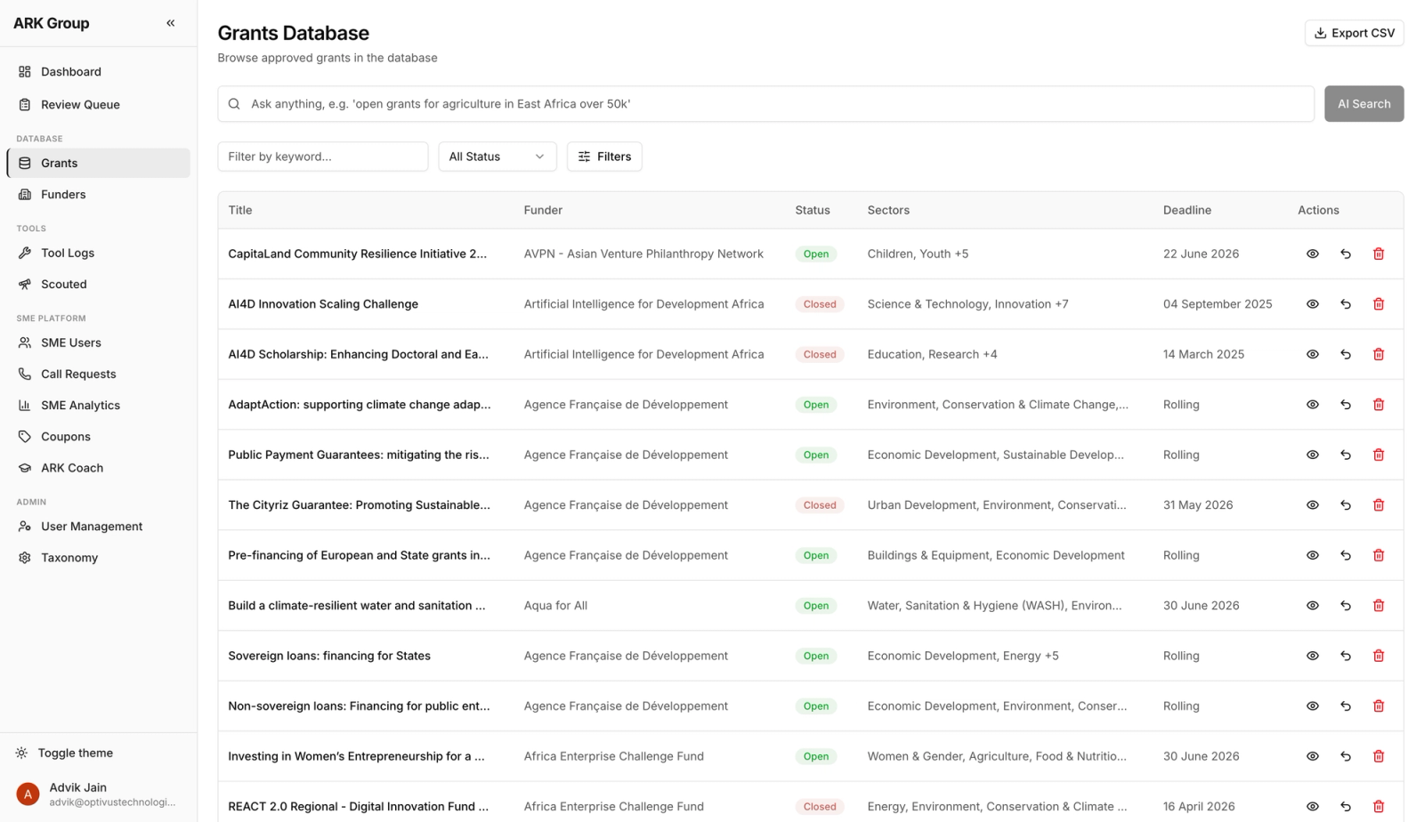
Task: Collapse the sidebar with the double chevron
Action: tap(171, 23)
